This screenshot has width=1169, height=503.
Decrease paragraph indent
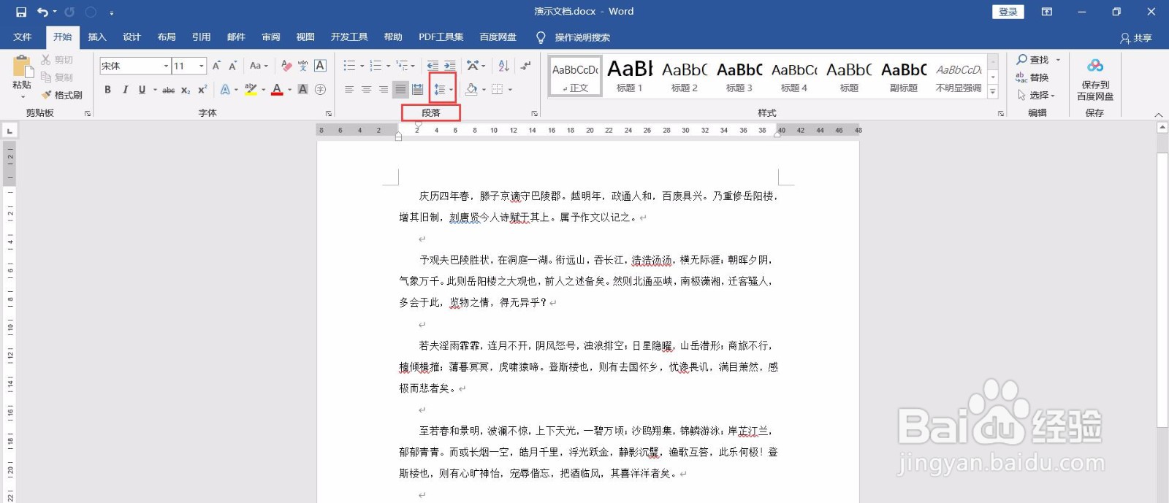[x=433, y=66]
